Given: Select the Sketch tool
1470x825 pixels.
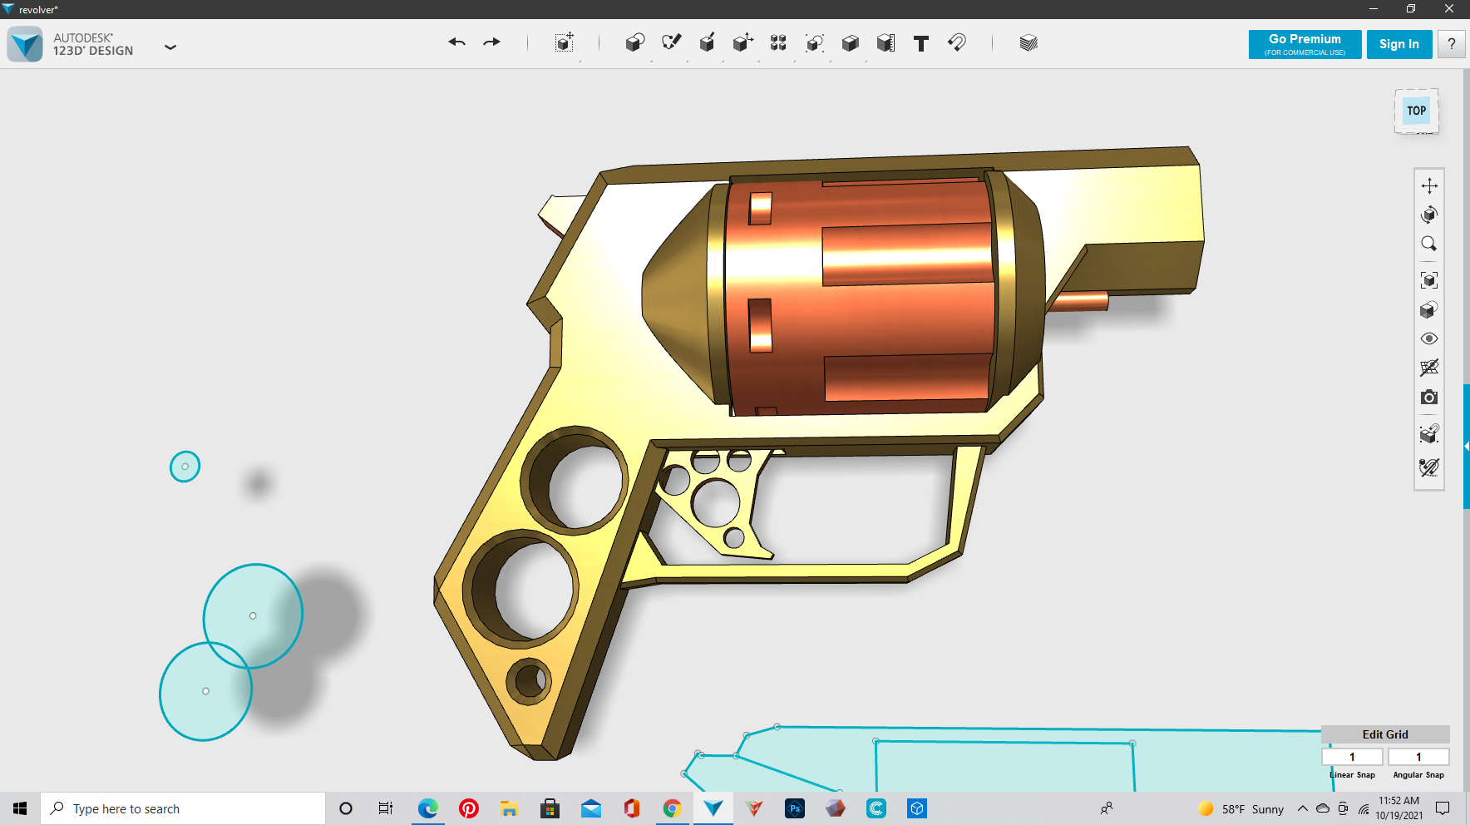Looking at the screenshot, I should [672, 43].
